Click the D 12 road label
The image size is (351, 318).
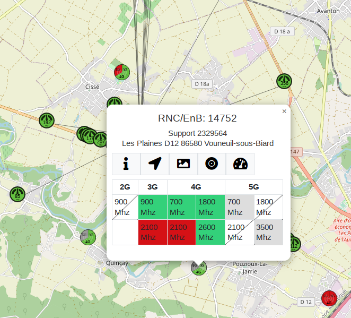(x=306, y=302)
